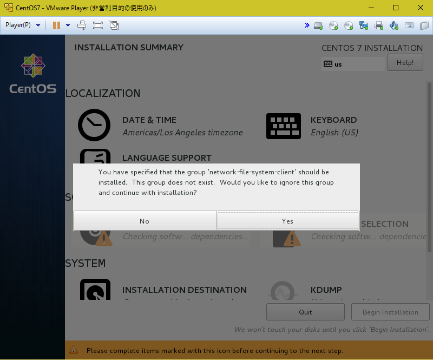
Task: Expand the hidden devices chevron
Action: tap(307, 25)
